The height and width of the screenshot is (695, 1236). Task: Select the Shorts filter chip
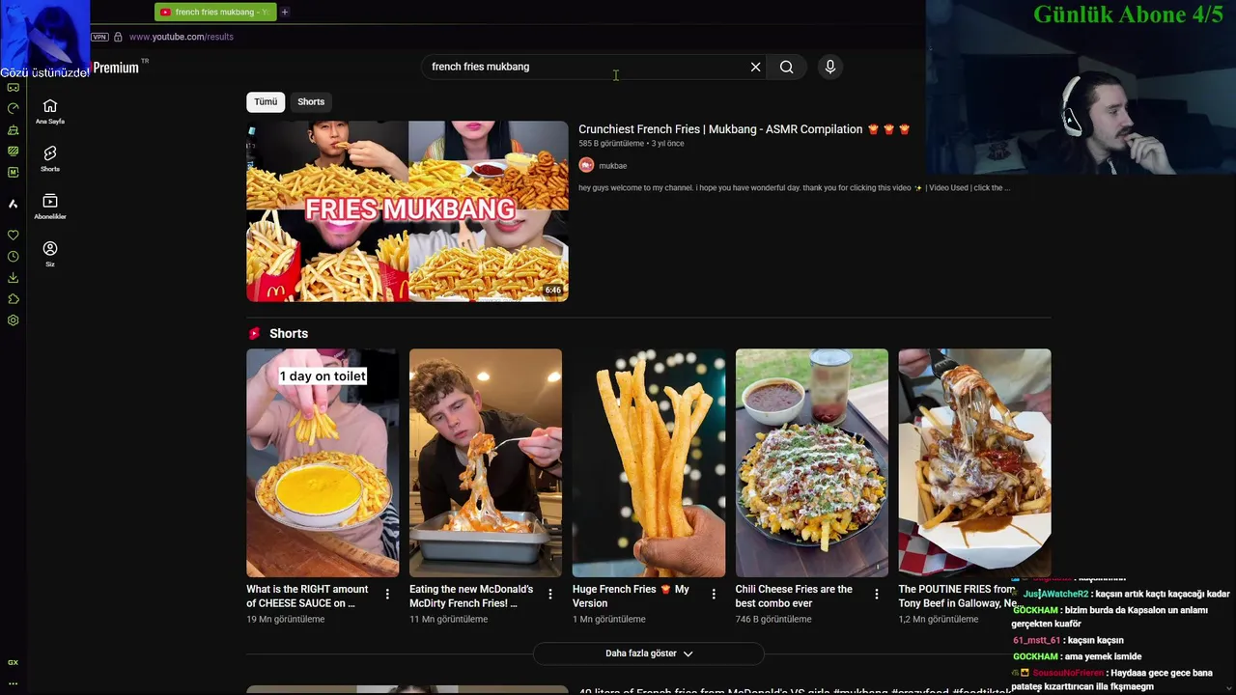[x=311, y=101]
